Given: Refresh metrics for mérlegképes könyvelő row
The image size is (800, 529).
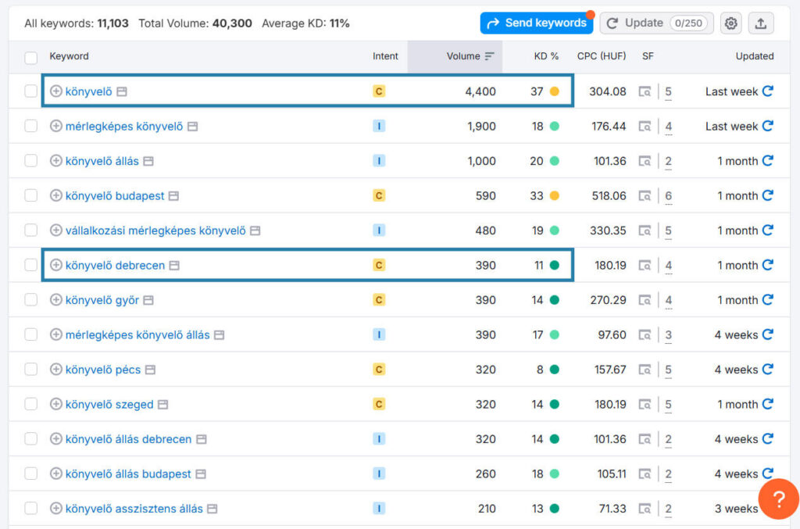Looking at the screenshot, I should [x=768, y=126].
